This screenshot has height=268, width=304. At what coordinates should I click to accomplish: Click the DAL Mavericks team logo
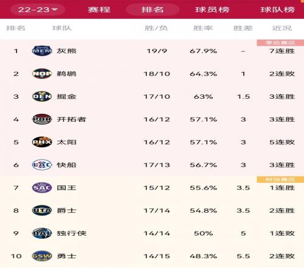42,233
